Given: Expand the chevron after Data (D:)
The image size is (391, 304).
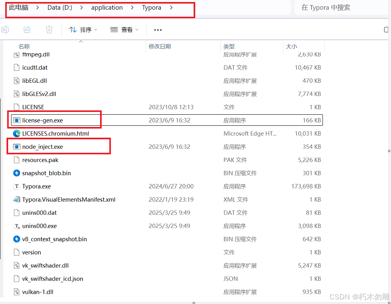Looking at the screenshot, I should (81, 8).
